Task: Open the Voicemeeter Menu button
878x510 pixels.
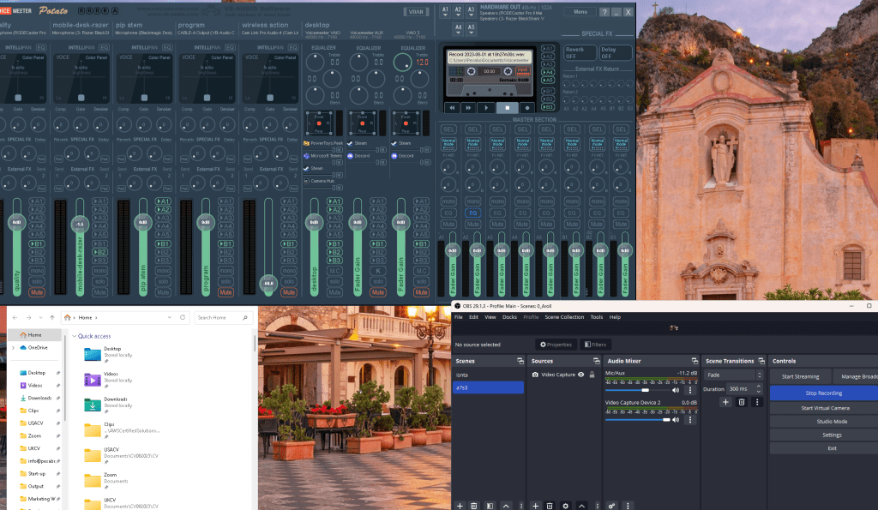Action: (580, 12)
